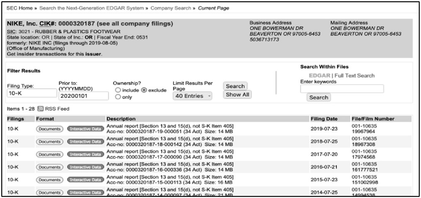This screenshot has height=198, width=421.
Task: Click the Filing Type input field
Action: coord(32,93)
